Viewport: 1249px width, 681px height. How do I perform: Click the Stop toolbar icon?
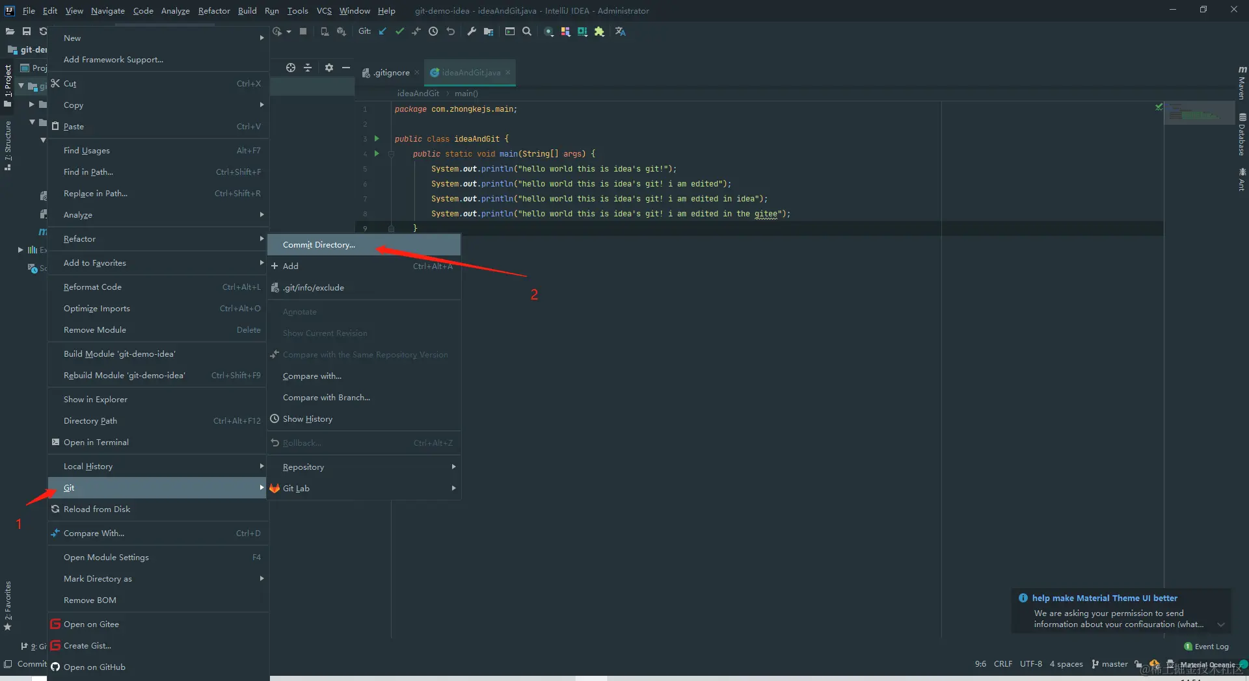click(303, 31)
